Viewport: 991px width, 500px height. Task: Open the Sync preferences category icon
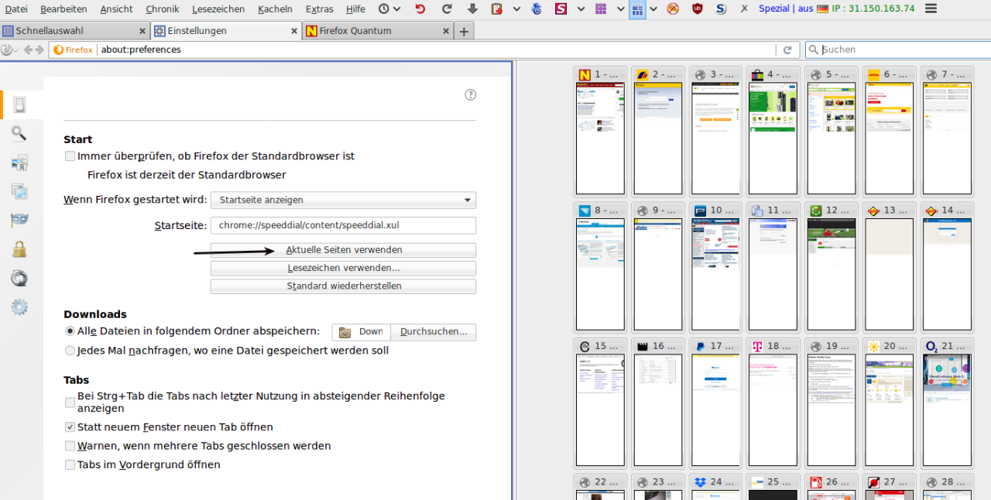(x=19, y=278)
